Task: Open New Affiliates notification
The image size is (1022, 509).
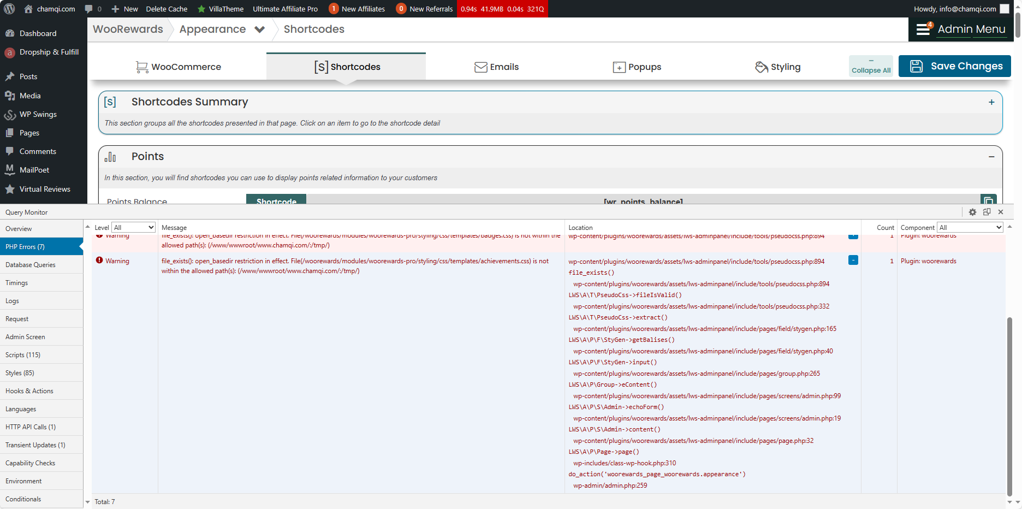Action: click(x=357, y=9)
